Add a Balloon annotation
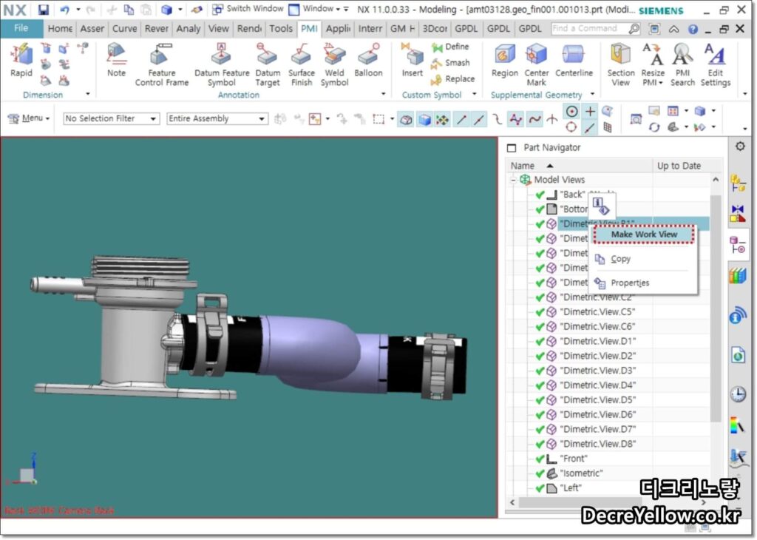The width and height of the screenshot is (757, 540). point(368,61)
